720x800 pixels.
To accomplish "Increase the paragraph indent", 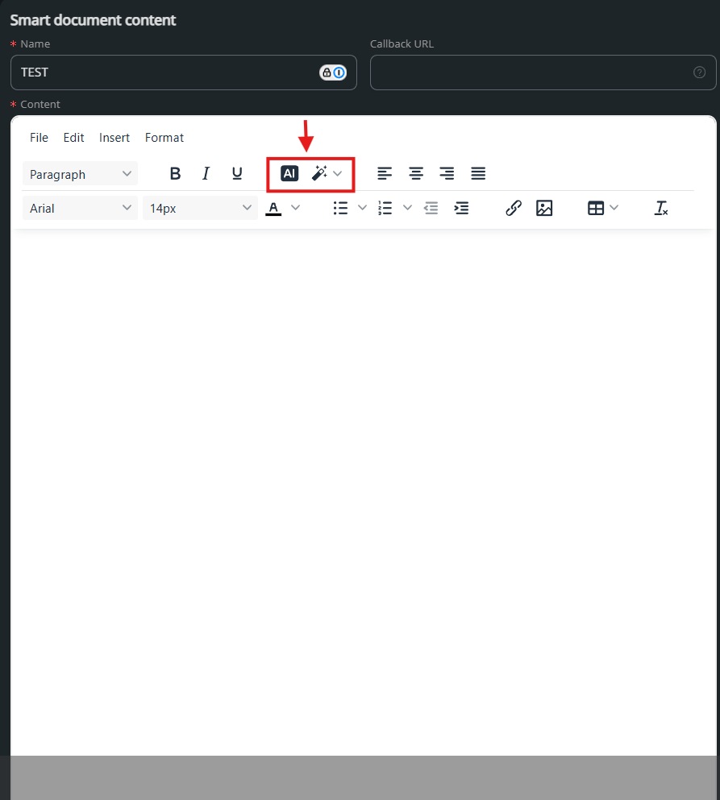I will tap(461, 208).
